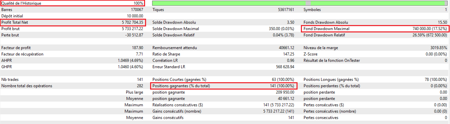Screen dimensions: 450x124
Task: Click the Corrélation LR value 0.96
Action: [291, 60]
